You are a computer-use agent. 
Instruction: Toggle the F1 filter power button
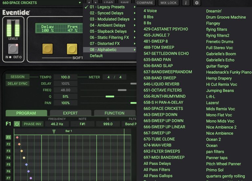click(16, 124)
